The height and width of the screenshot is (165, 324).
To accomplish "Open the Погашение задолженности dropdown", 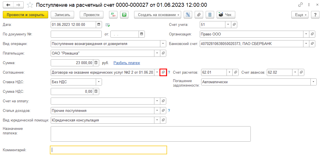I will click(313, 82).
